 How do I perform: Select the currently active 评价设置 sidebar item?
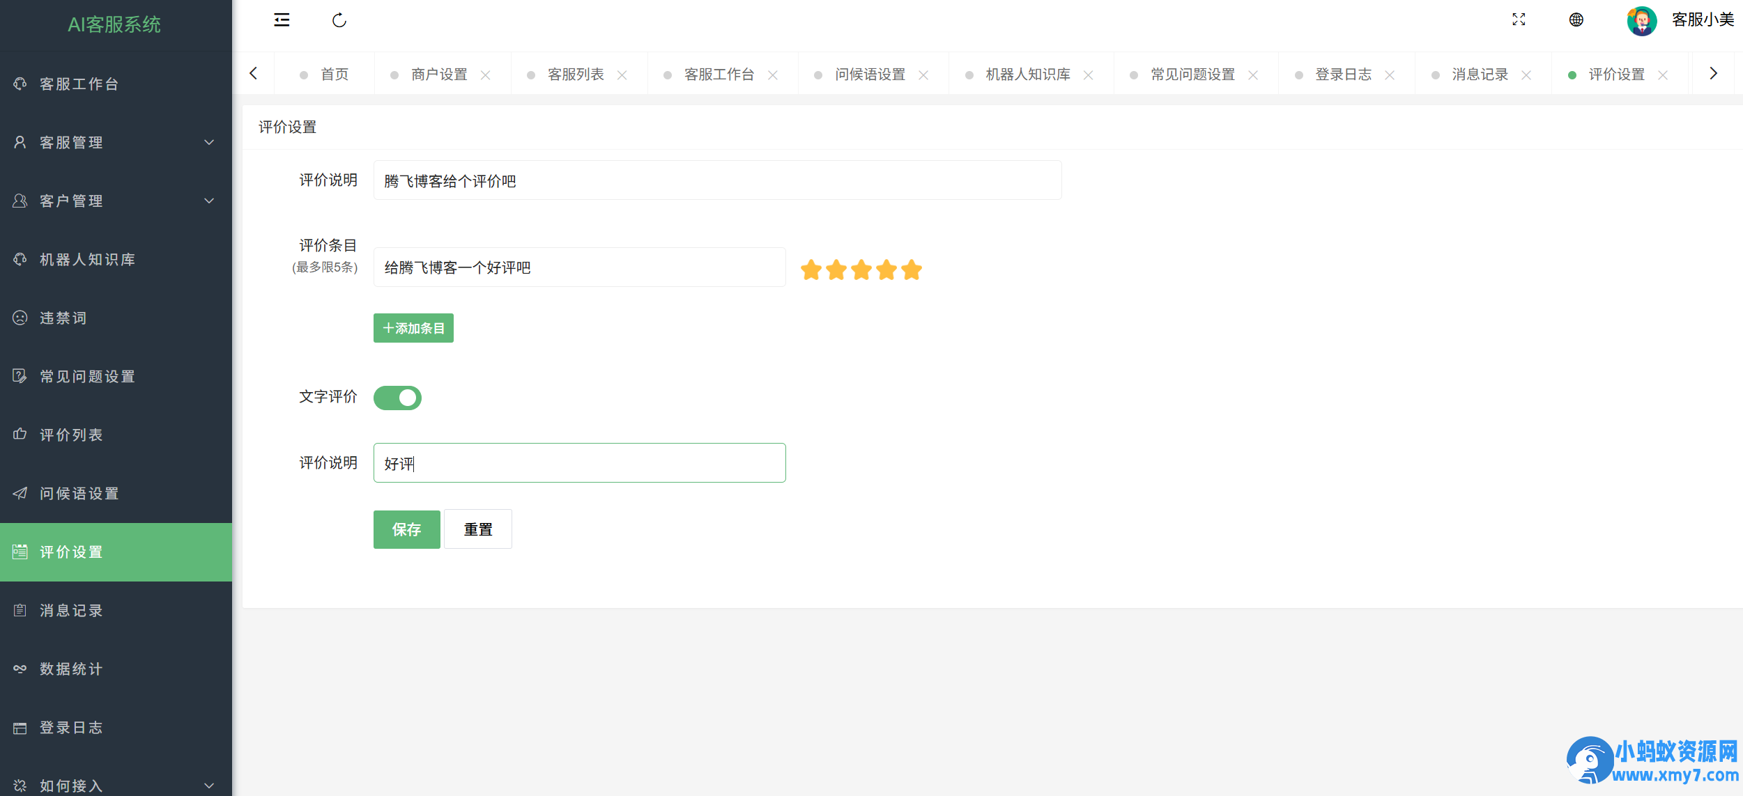[72, 552]
